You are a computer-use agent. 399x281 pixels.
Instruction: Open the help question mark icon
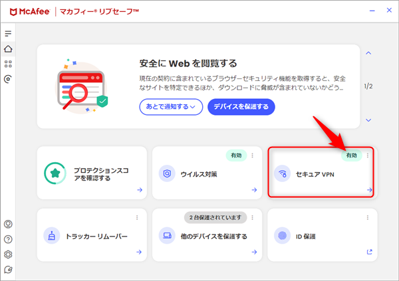(8, 239)
